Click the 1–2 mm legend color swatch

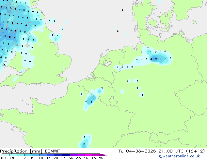click(x=21, y=155)
